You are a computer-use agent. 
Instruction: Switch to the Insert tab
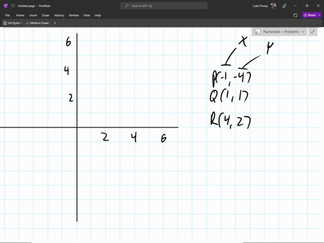point(33,16)
